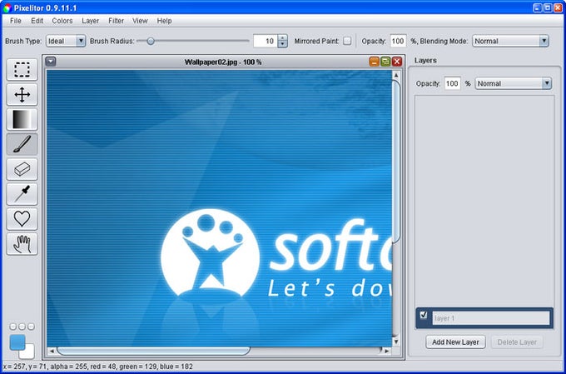Select the heart Shapes tool

tap(22, 219)
